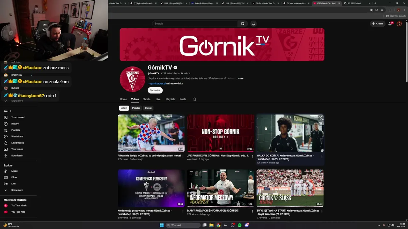Screen dimensions: 408x229
Task: Click the Windows taskbar Wyszukaj search box
Action: click(x=183, y=225)
